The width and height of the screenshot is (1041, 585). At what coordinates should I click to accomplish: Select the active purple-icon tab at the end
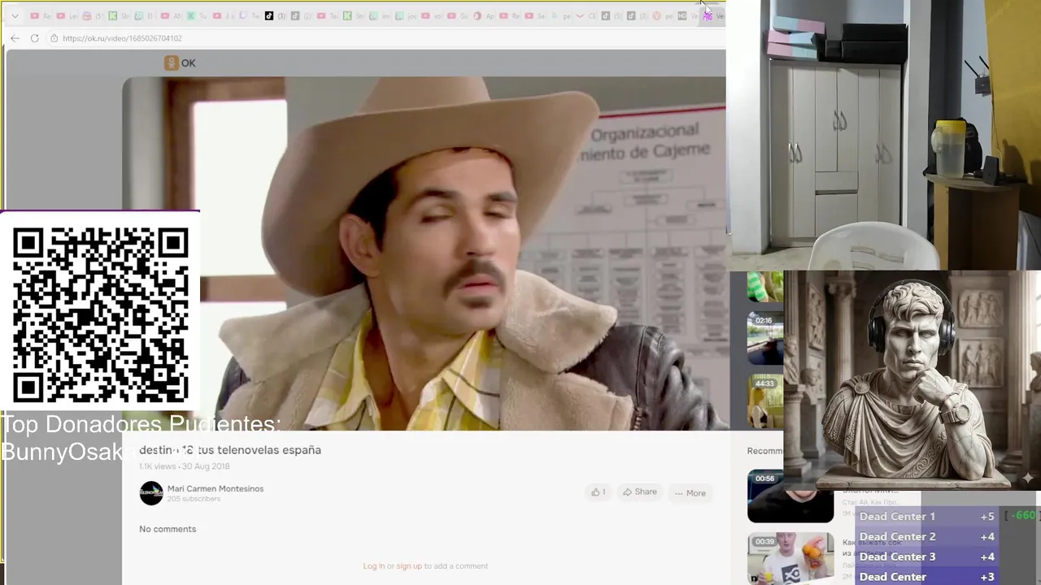click(x=713, y=15)
